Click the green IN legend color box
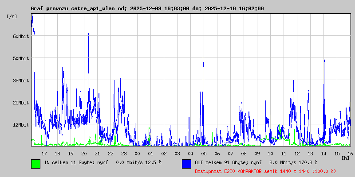This screenshot has width=355, height=177. pos(36,164)
